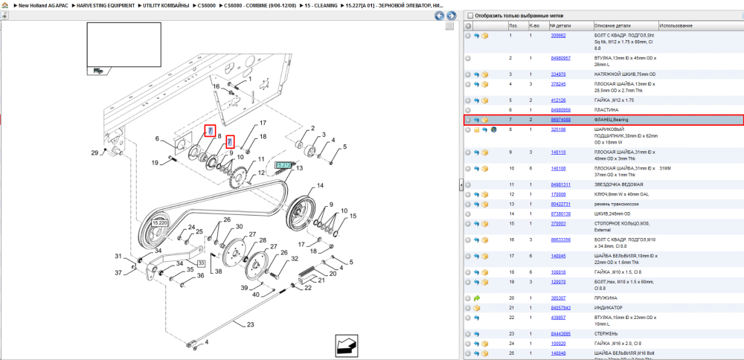Click callout 15.212 label in diagram

coord(283,164)
